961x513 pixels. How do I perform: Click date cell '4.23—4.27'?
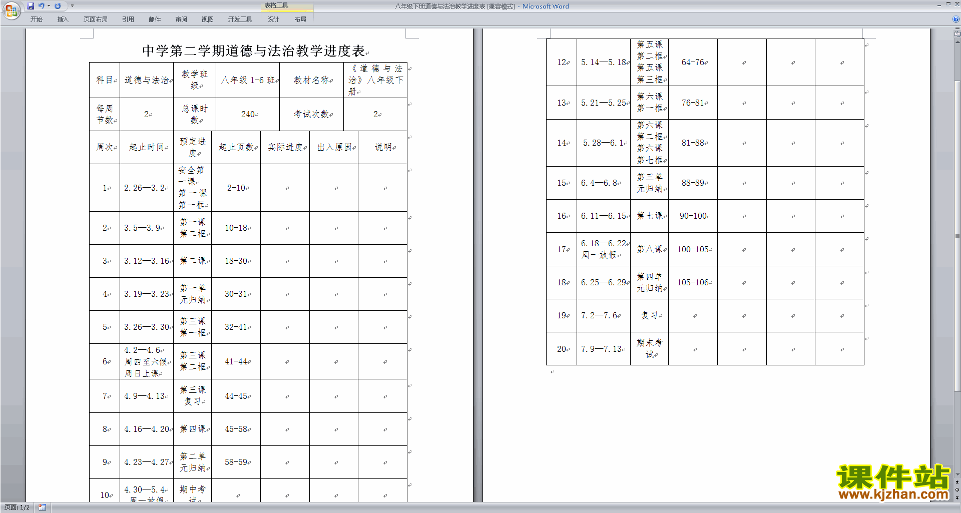click(x=147, y=462)
